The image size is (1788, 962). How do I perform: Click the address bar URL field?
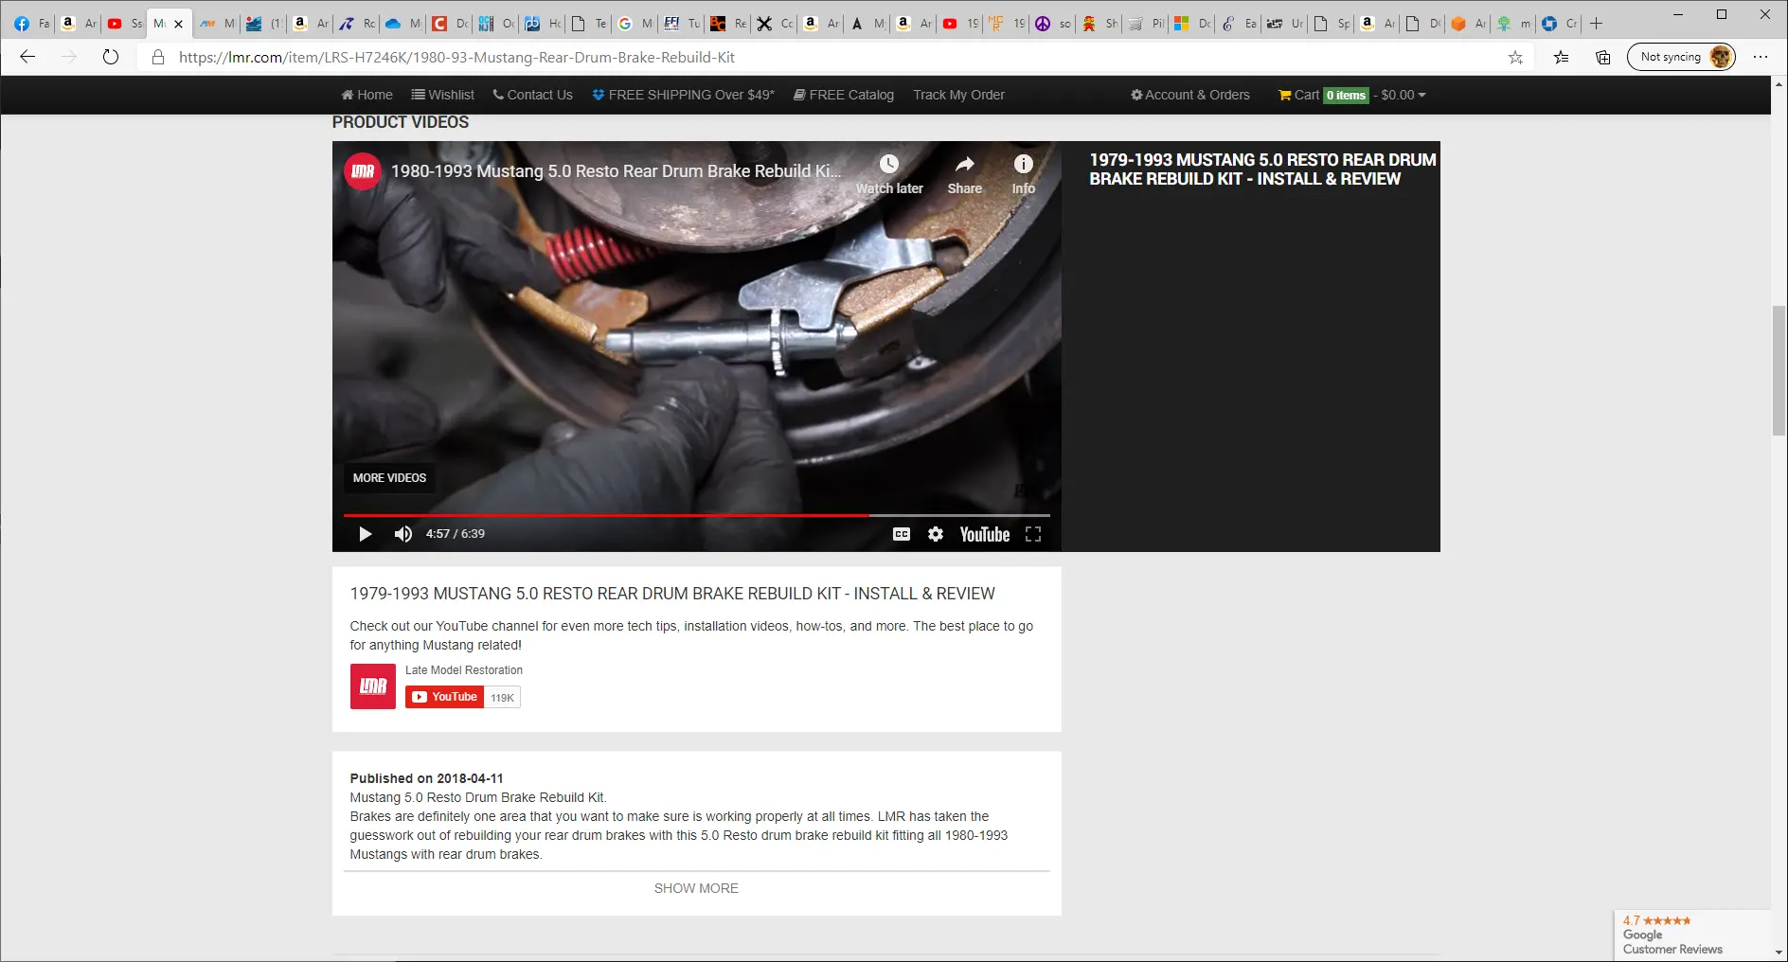coord(833,57)
